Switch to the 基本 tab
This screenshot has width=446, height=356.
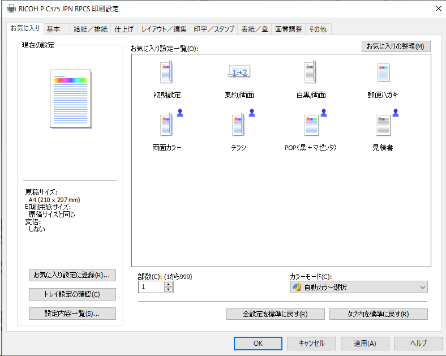tap(54, 29)
